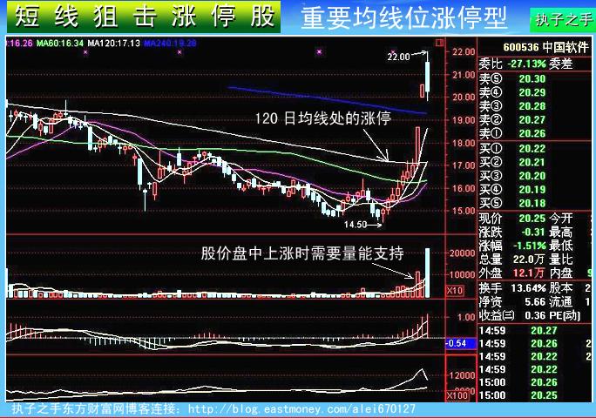
Task: Click the stock title 600536 中国软件
Action: coord(545,47)
